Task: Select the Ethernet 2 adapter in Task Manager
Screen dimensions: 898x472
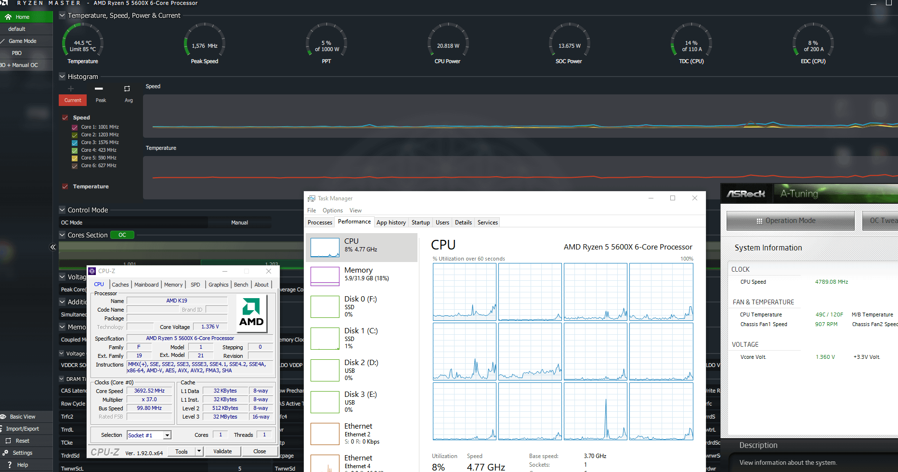Action: [x=362, y=434]
